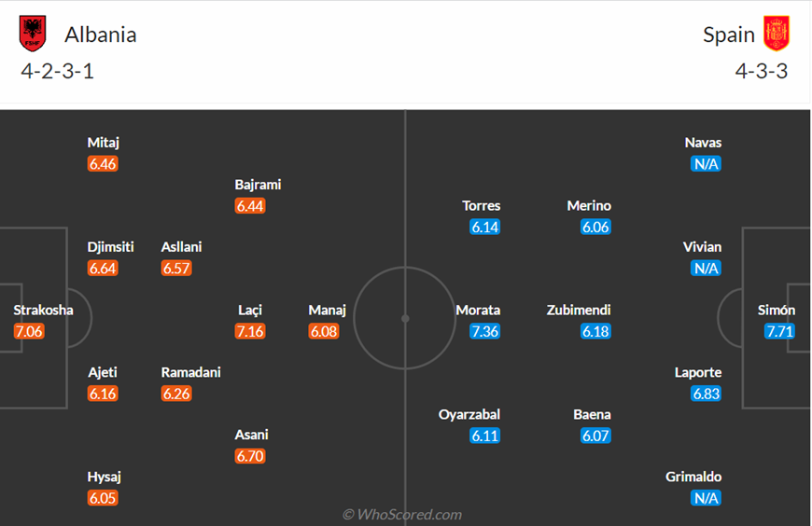Viewport: 812px width, 526px height.
Task: Open player Bajrami's name
Action: [x=258, y=185]
